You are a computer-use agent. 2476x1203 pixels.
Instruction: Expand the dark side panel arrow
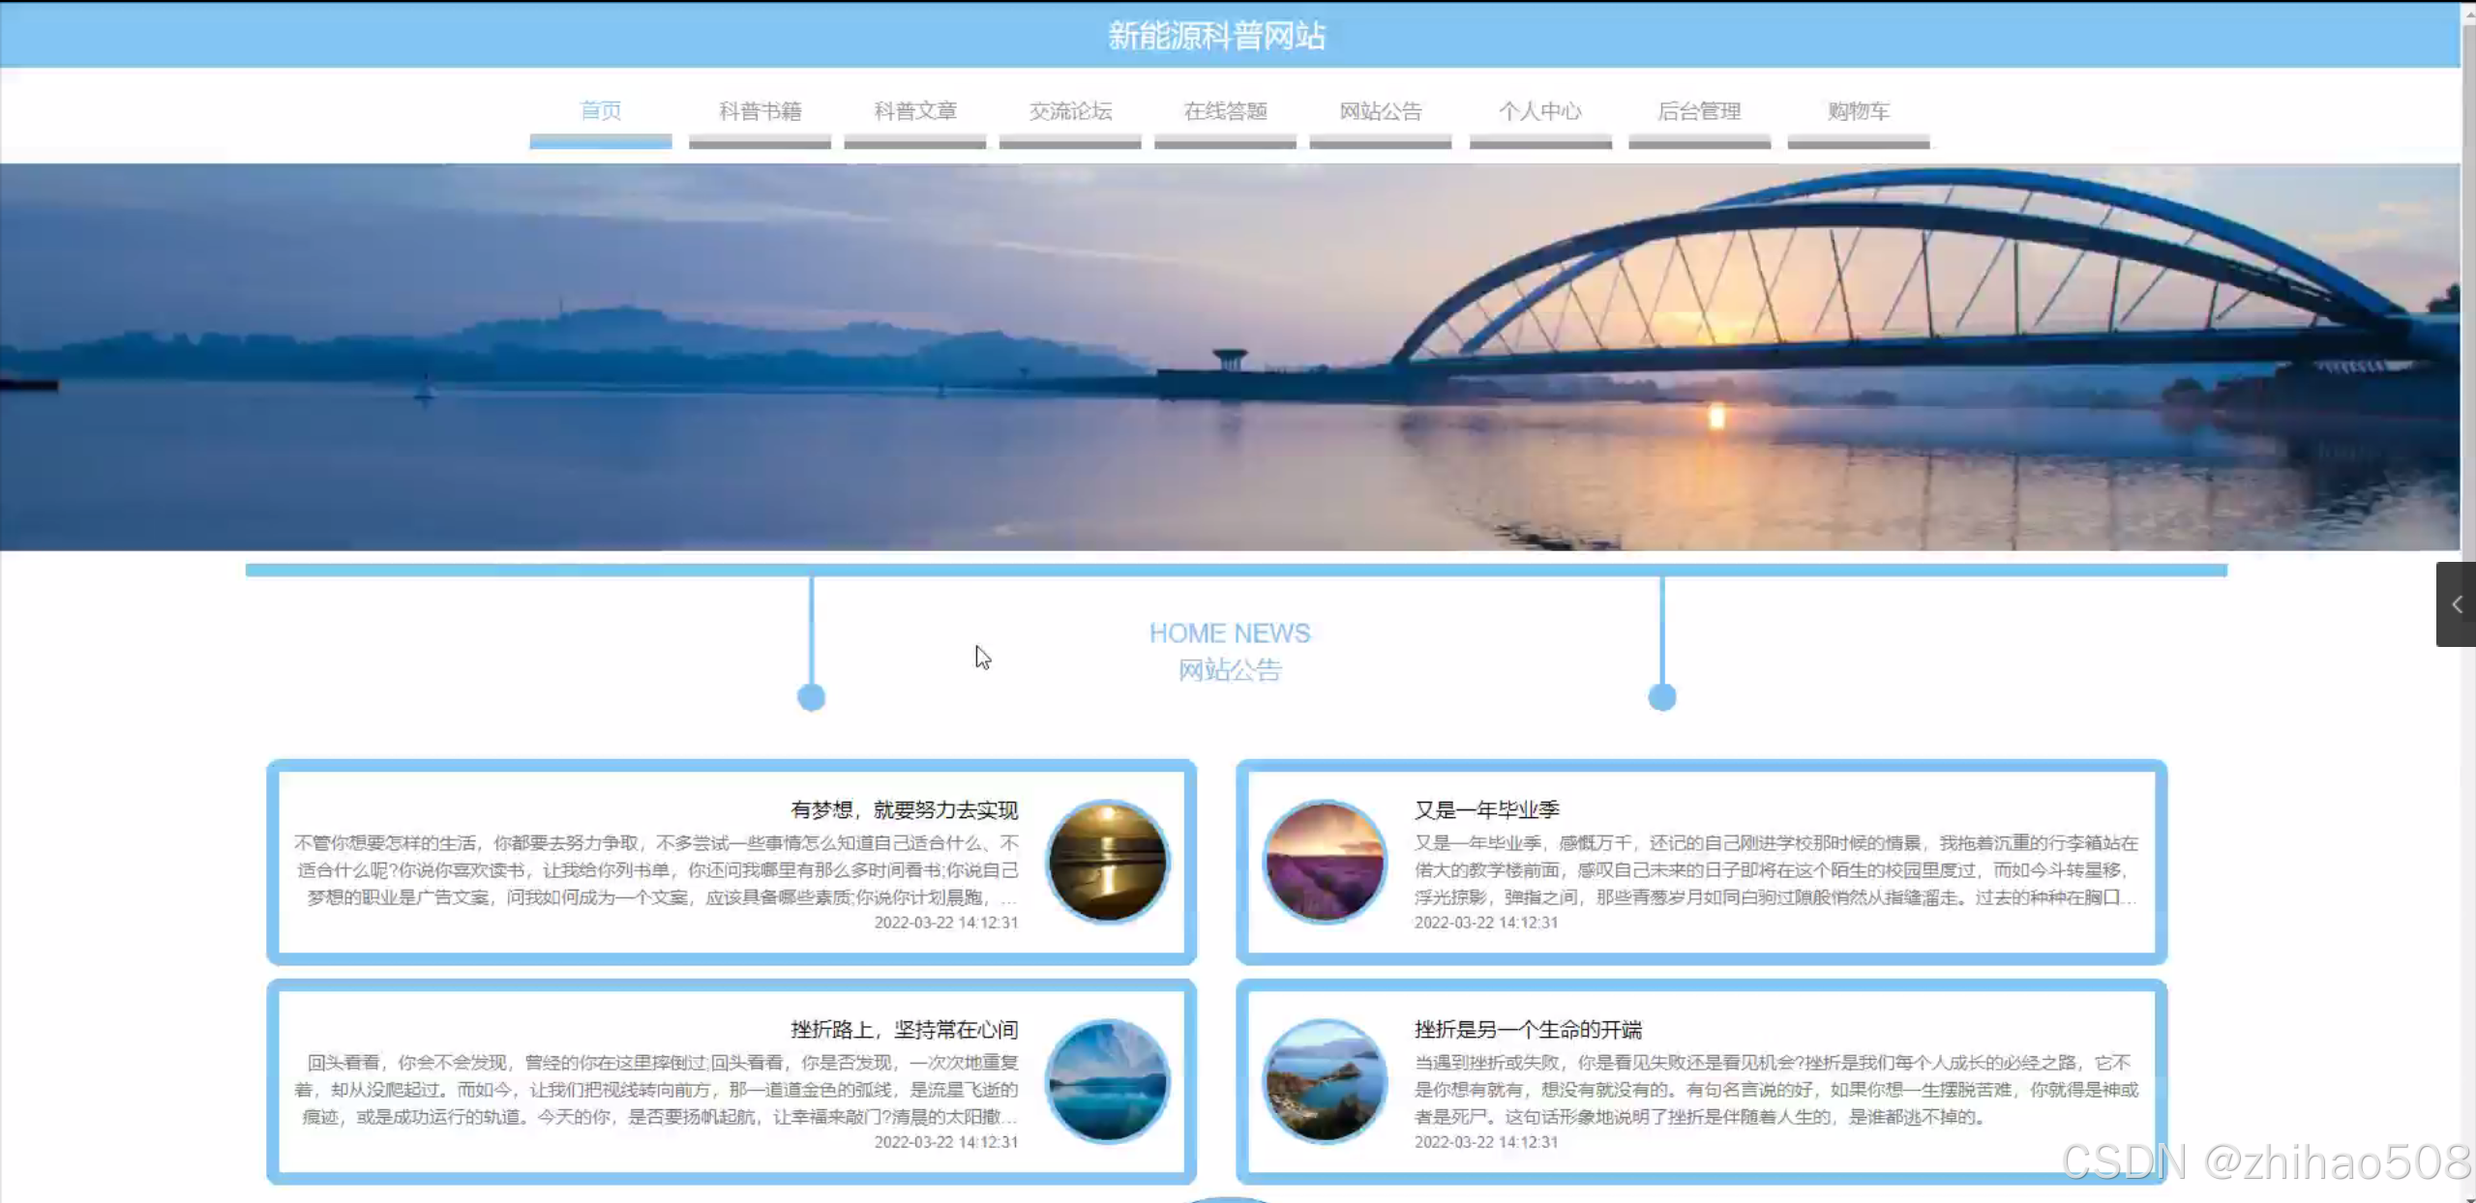click(2456, 604)
